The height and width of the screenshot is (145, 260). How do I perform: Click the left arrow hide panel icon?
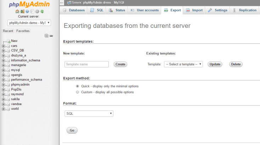pyautogui.click(x=62, y=2)
